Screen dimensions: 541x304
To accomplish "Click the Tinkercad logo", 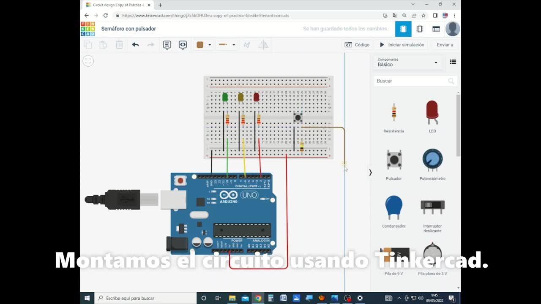I will click(88, 29).
